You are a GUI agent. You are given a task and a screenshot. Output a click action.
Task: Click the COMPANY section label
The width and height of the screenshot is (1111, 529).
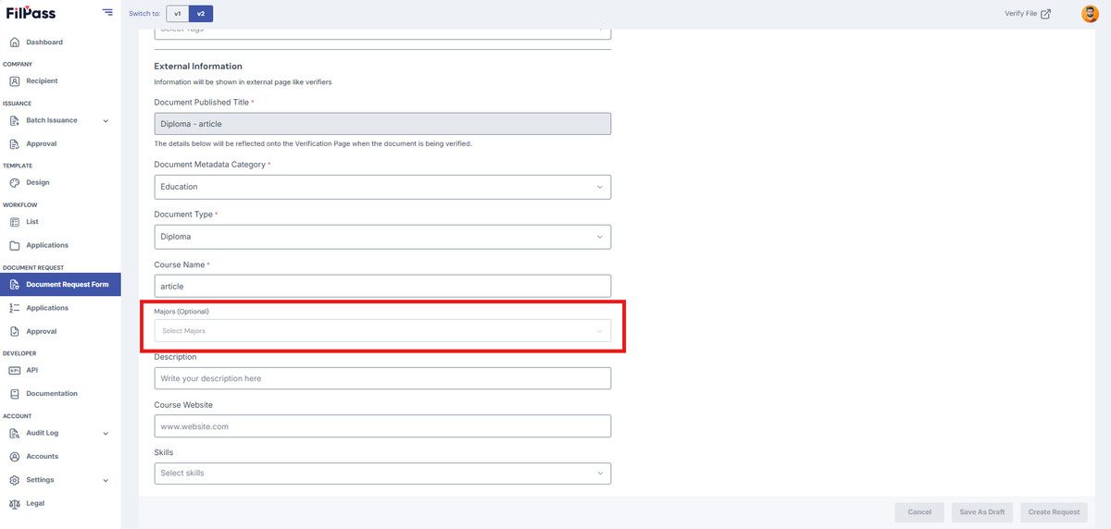(18, 65)
